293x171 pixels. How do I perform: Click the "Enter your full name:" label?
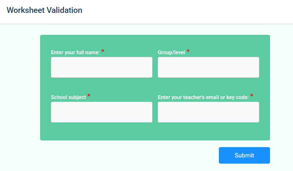(x=75, y=52)
